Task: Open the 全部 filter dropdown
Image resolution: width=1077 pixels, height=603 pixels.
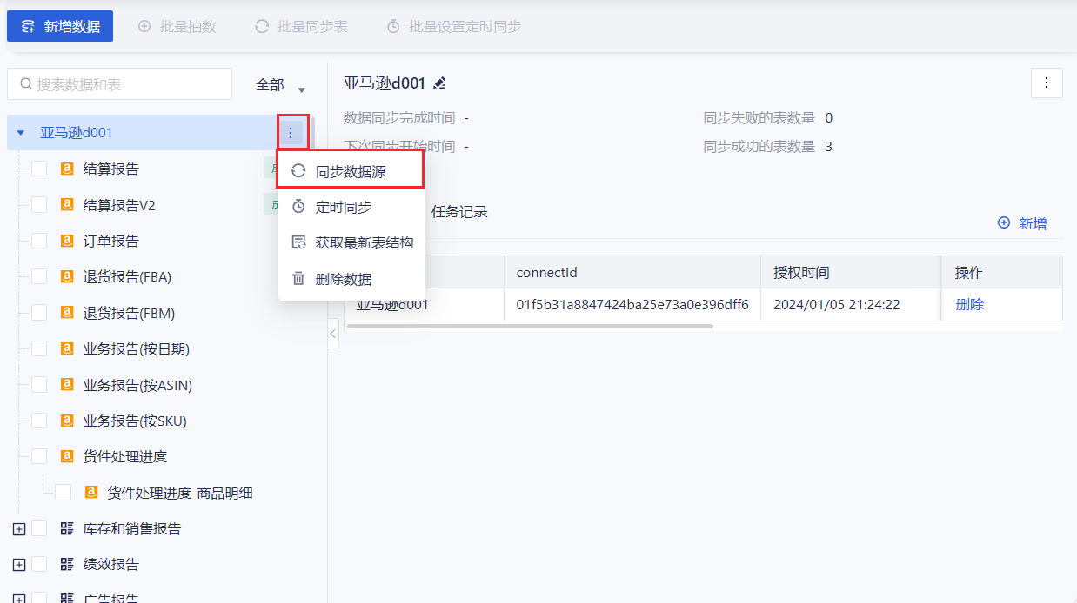Action: [x=279, y=85]
